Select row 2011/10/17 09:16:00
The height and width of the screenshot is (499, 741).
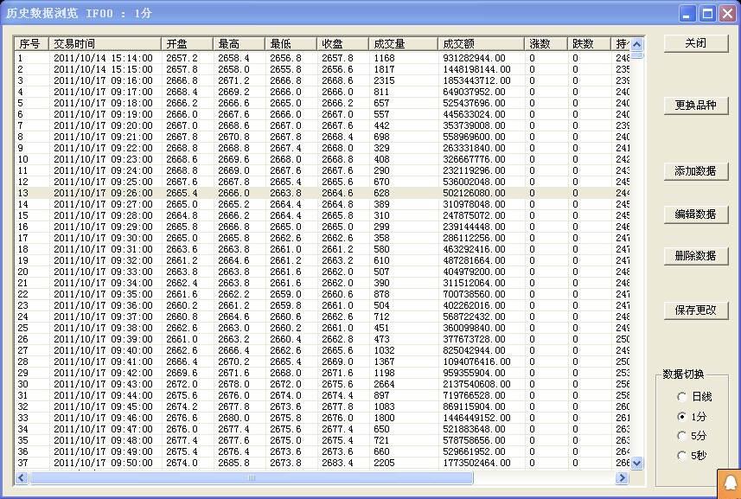coord(323,80)
